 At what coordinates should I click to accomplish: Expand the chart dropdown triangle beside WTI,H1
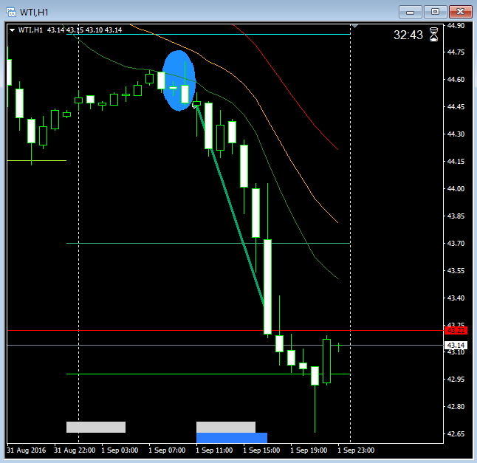(12, 30)
